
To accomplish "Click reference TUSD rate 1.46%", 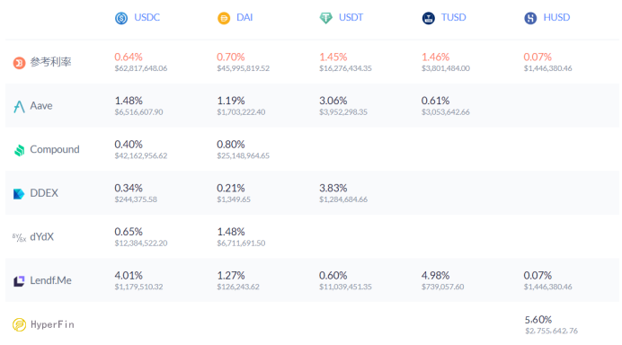I will tap(436, 57).
